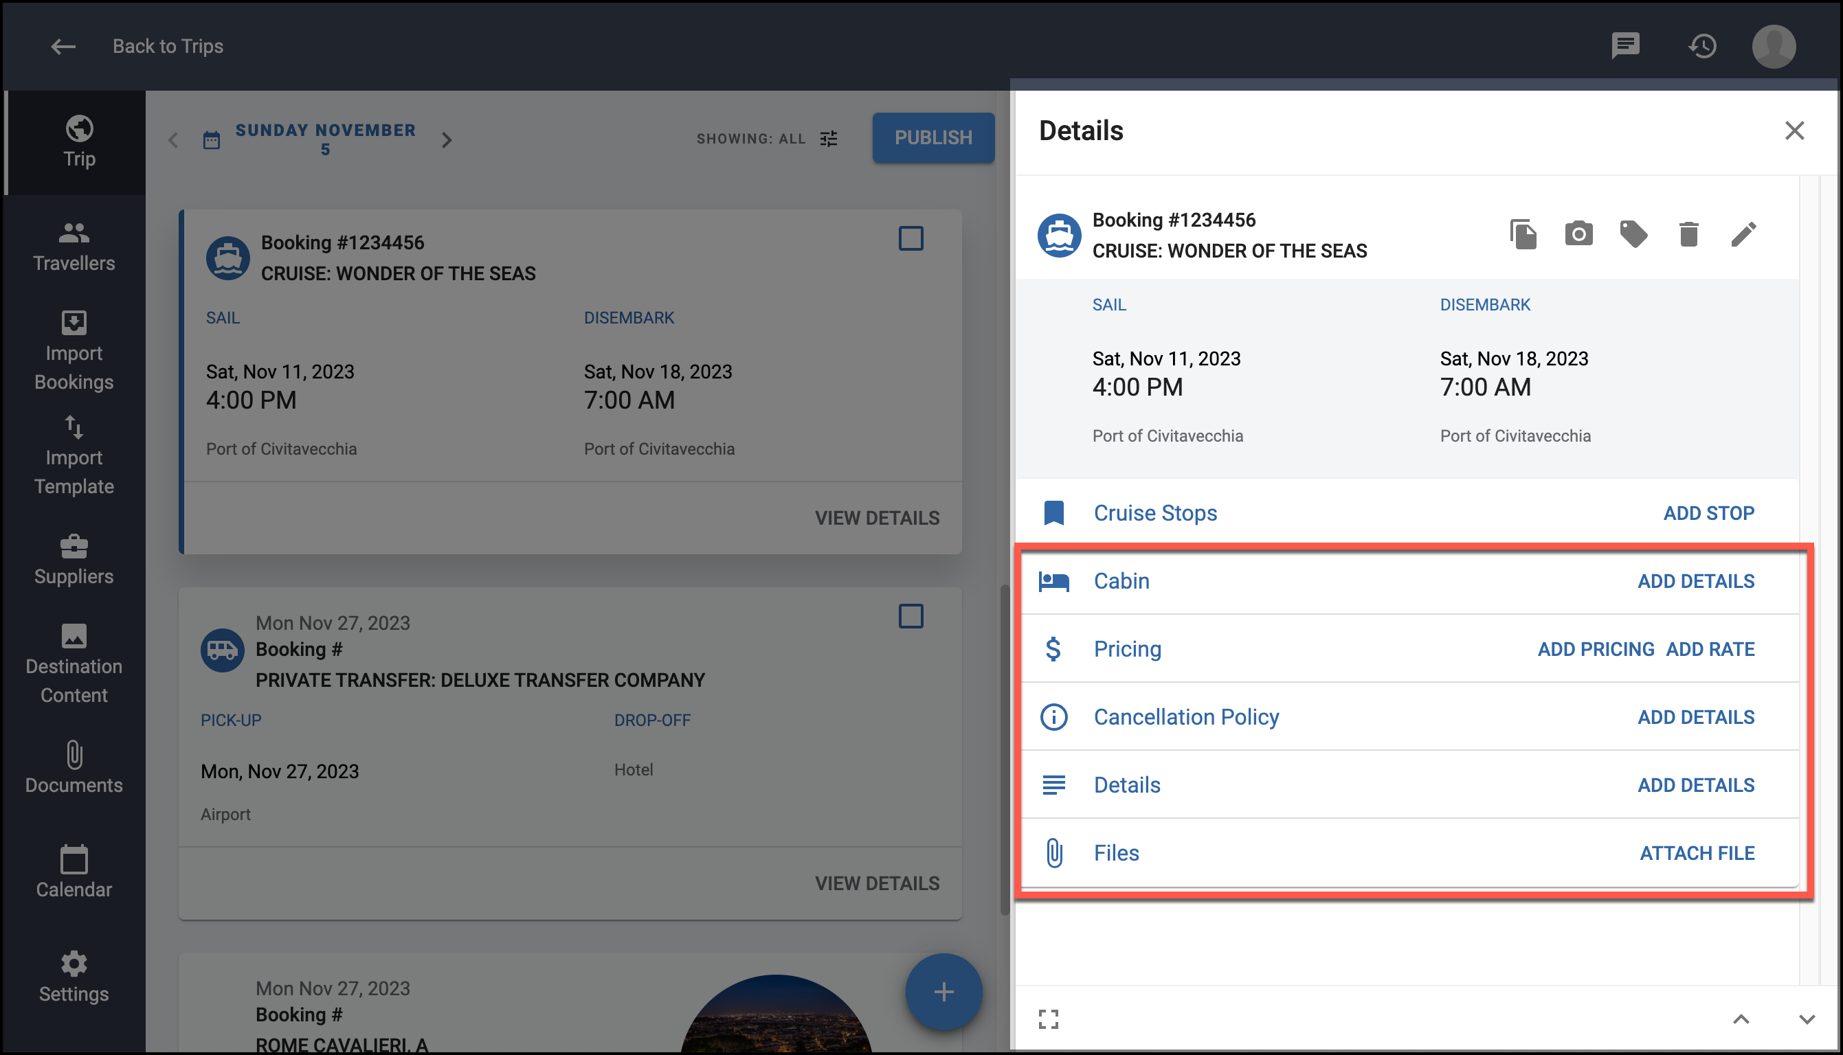1843x1055 pixels.
Task: Click the Files paperclip icon
Action: tap(1053, 853)
